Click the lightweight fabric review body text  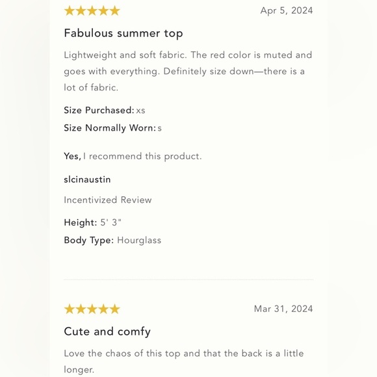click(188, 71)
